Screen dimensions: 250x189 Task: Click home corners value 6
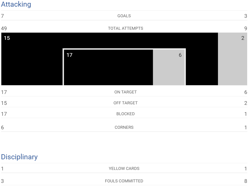[x=2, y=127]
